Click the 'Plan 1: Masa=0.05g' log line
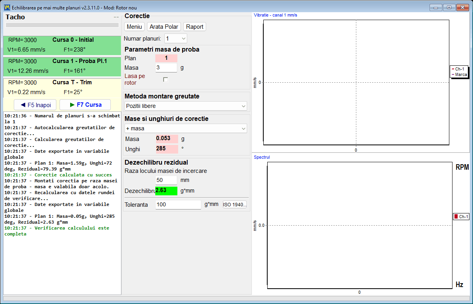473x304 pixels. click(x=60, y=219)
